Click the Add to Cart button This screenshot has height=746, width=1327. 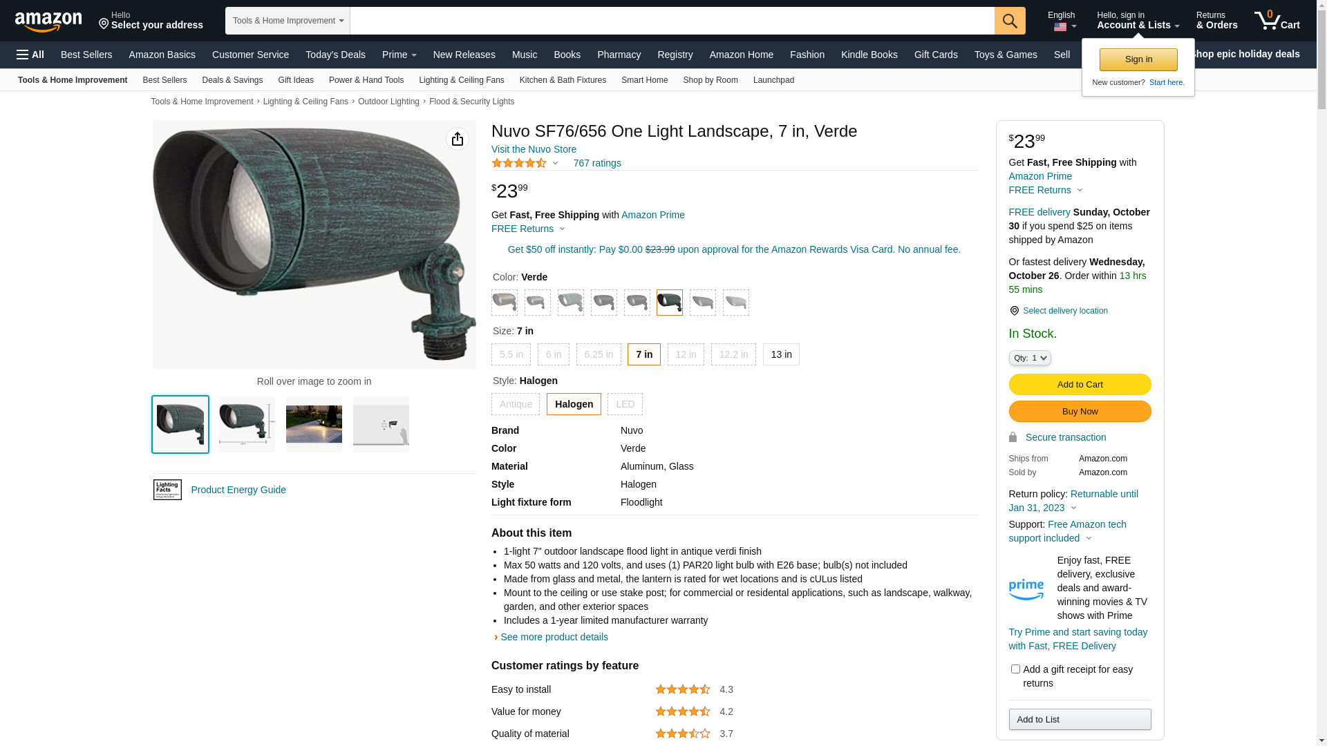click(1079, 384)
